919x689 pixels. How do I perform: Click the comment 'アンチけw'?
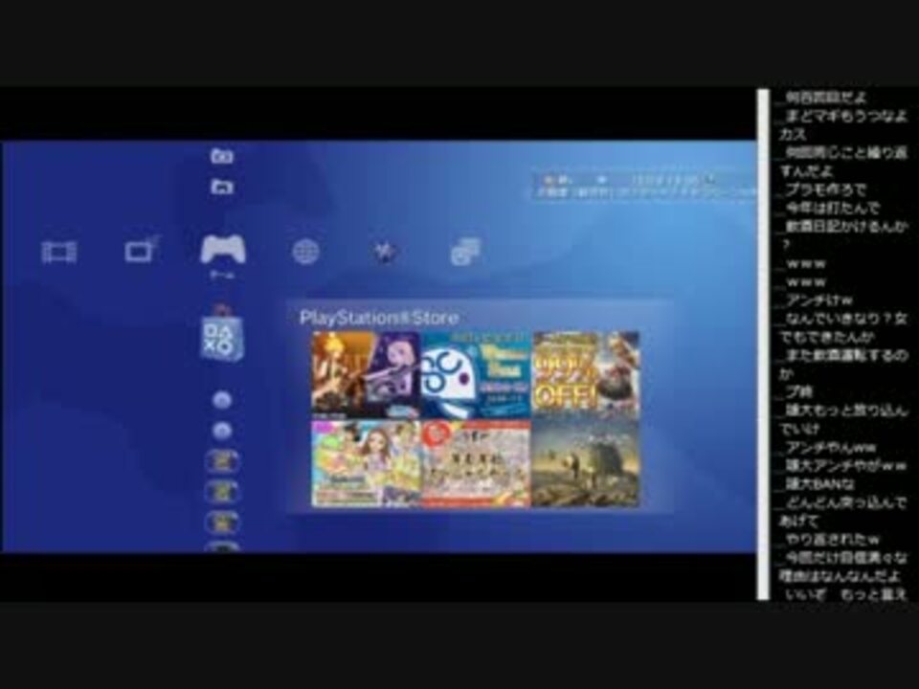[818, 300]
